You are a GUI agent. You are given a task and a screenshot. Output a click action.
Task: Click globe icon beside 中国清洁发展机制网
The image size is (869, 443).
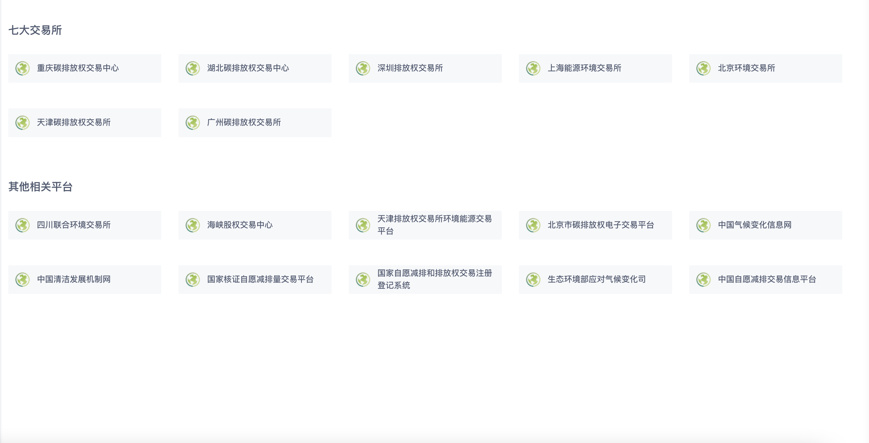23,280
